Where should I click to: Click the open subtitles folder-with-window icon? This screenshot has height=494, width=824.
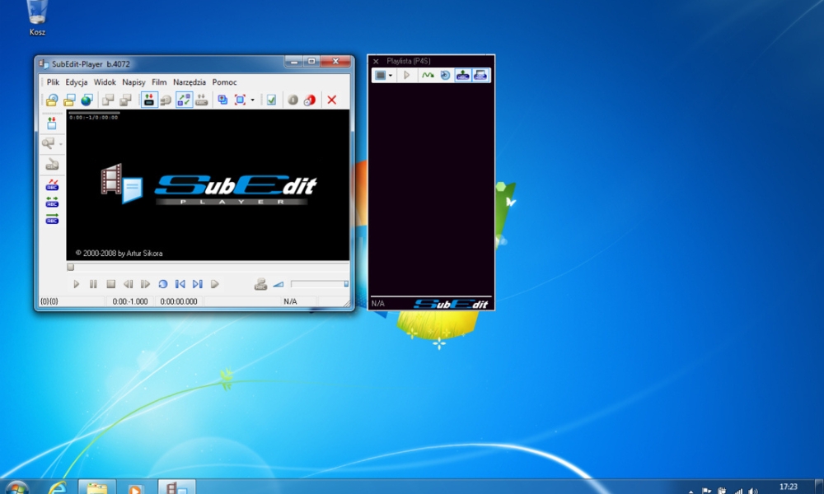pos(69,100)
